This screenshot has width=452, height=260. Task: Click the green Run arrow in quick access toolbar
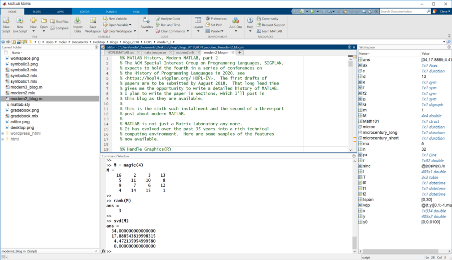312,11
